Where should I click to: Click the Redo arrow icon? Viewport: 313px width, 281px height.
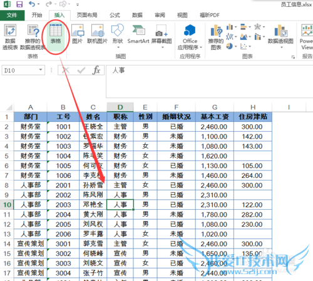click(49, 4)
